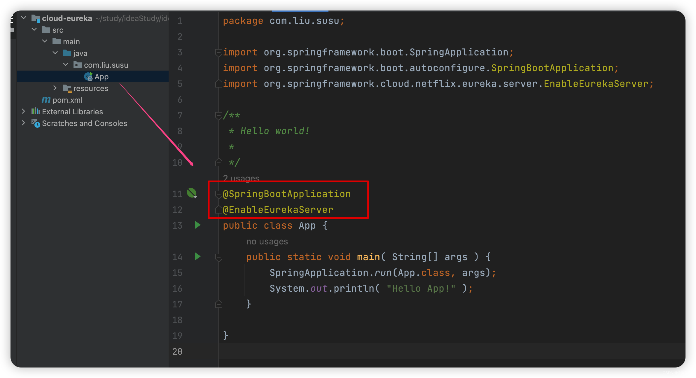Collapse the src folder chevron

[34, 30]
